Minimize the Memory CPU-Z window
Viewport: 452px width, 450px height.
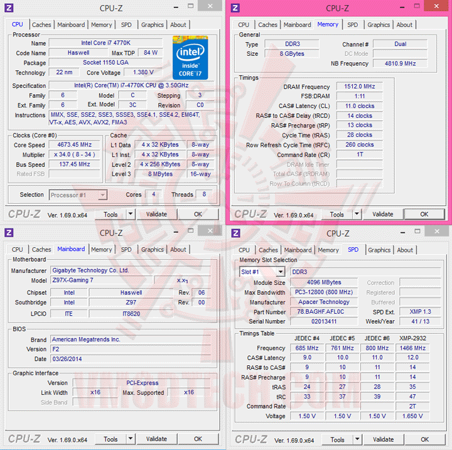402,7
